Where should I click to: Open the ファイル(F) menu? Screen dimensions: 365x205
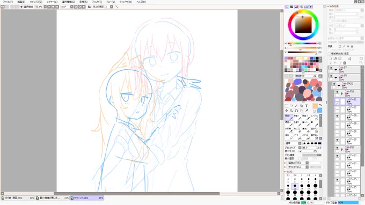point(8,2)
